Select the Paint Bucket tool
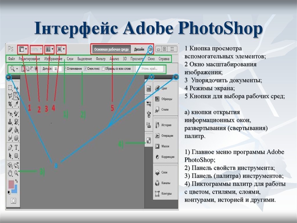The width and height of the screenshot is (297, 223). click(x=17, y=130)
